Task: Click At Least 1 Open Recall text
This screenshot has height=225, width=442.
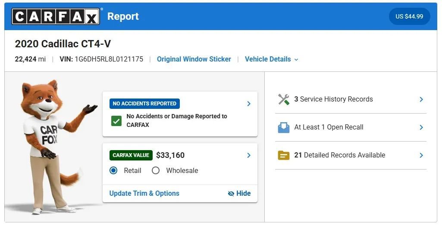Action: [329, 127]
